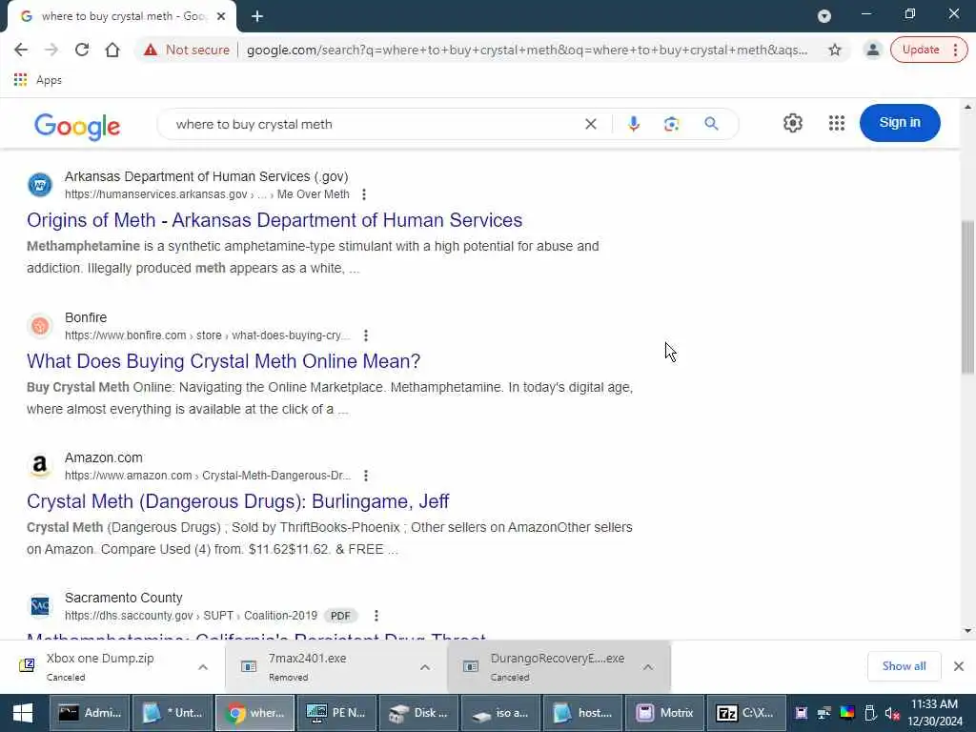Open the Windows Start menu
The image size is (976, 732).
(23, 713)
